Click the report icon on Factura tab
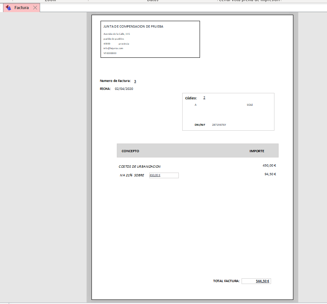The width and height of the screenshot is (327, 304). click(x=8, y=8)
